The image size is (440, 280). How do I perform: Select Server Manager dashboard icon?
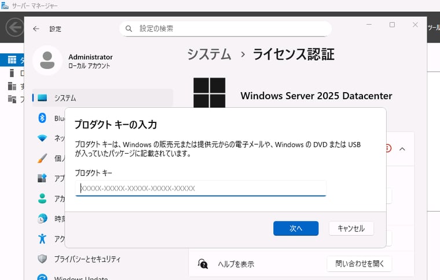click(12, 60)
